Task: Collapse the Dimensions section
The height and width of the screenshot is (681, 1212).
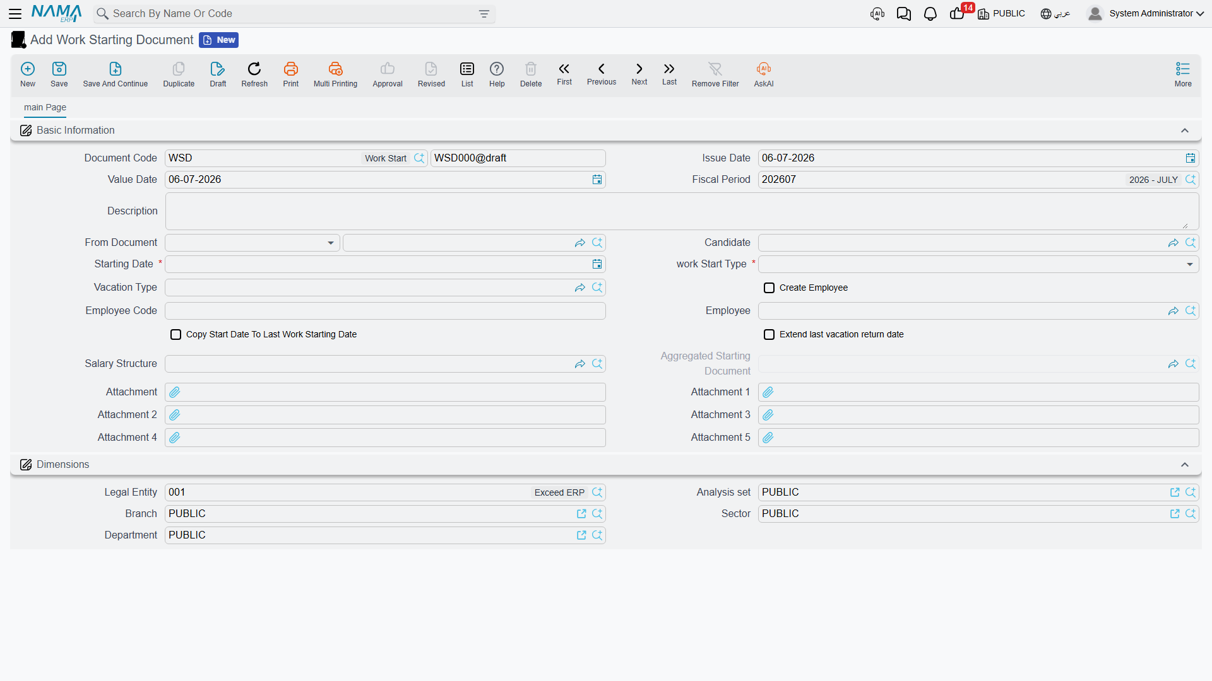Action: pos(1185,465)
